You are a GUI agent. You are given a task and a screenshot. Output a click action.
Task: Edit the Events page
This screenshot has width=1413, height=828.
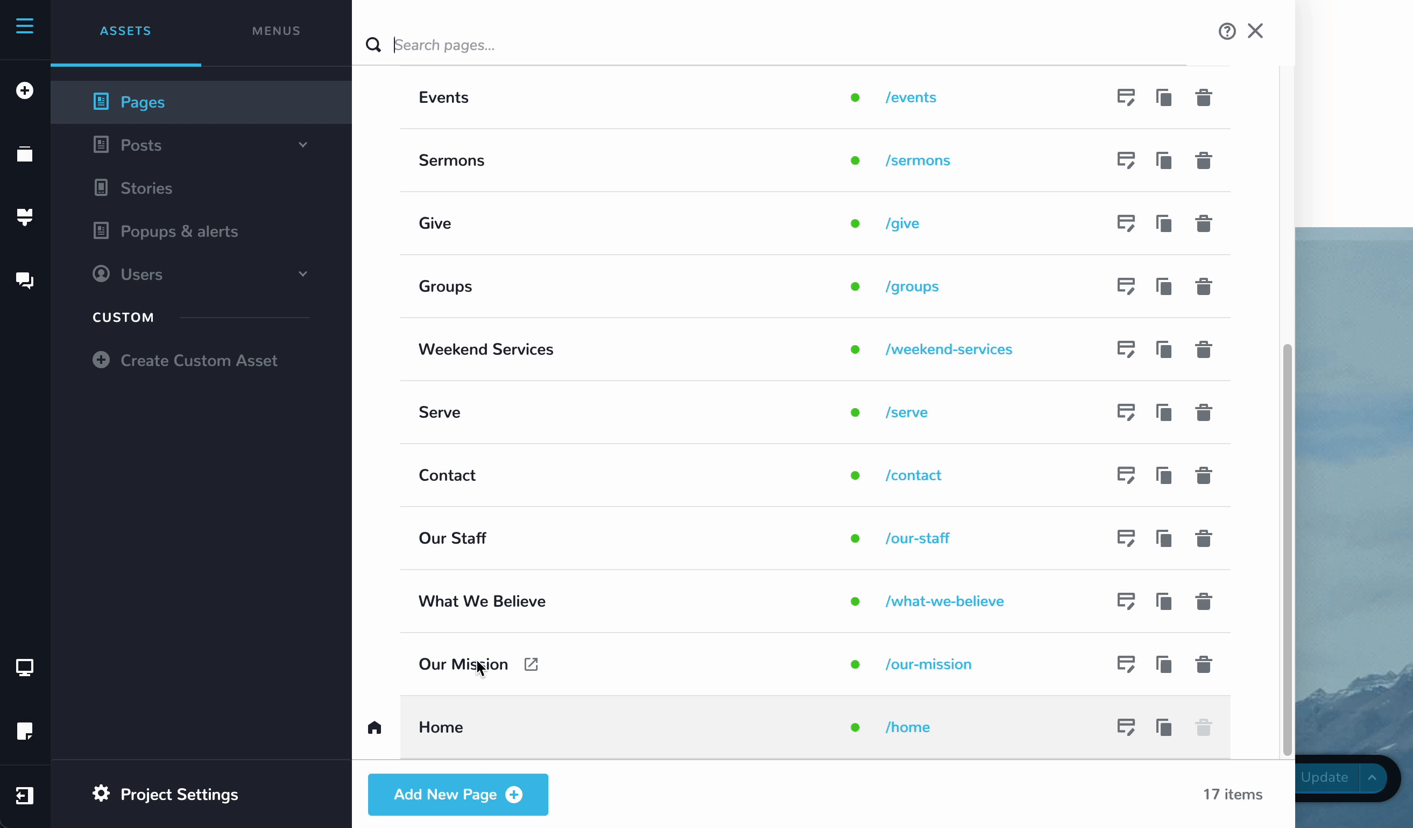(1127, 97)
